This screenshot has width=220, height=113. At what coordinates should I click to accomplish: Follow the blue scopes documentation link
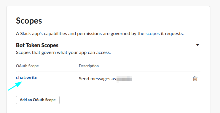pyautogui.click(x=152, y=34)
